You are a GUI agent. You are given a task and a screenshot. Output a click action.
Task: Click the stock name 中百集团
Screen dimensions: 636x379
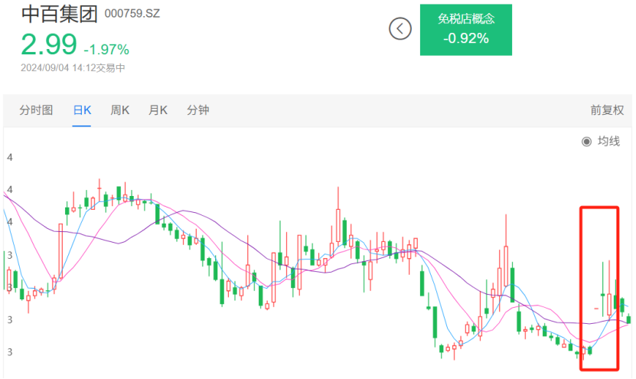click(59, 14)
